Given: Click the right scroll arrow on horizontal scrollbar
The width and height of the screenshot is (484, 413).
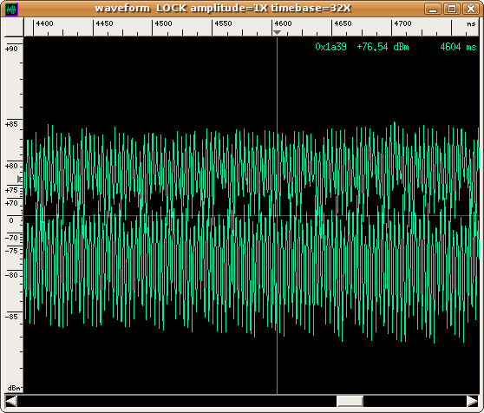Looking at the screenshot, I should [473, 401].
